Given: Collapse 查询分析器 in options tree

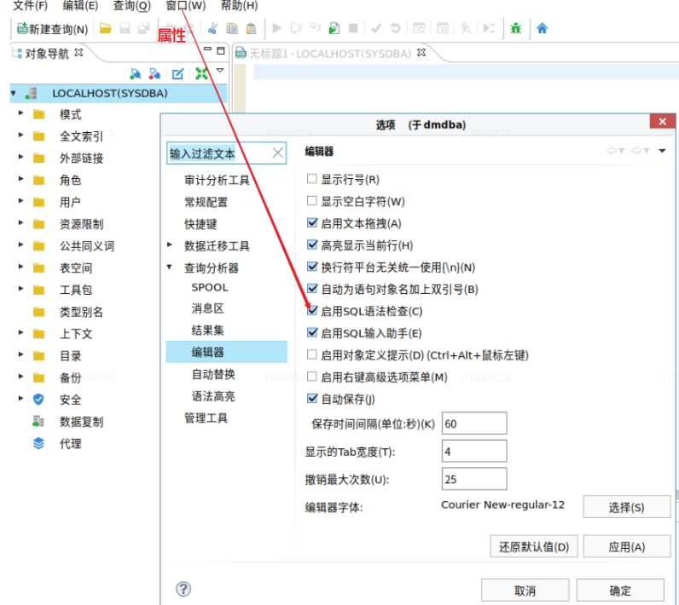Looking at the screenshot, I should tap(170, 267).
